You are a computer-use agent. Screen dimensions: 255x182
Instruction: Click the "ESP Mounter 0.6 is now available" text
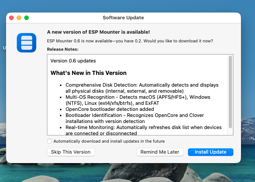tap(130, 41)
